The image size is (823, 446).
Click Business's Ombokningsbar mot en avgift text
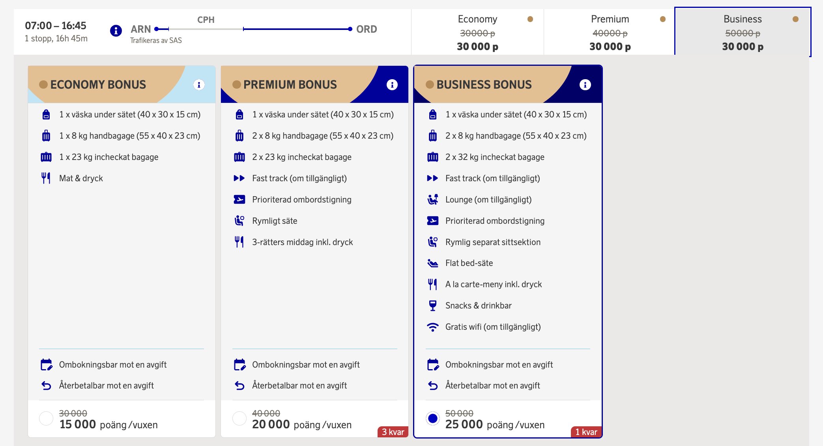point(499,365)
